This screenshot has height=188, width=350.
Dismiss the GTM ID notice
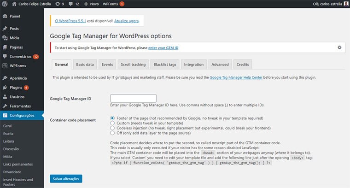[x=339, y=47]
